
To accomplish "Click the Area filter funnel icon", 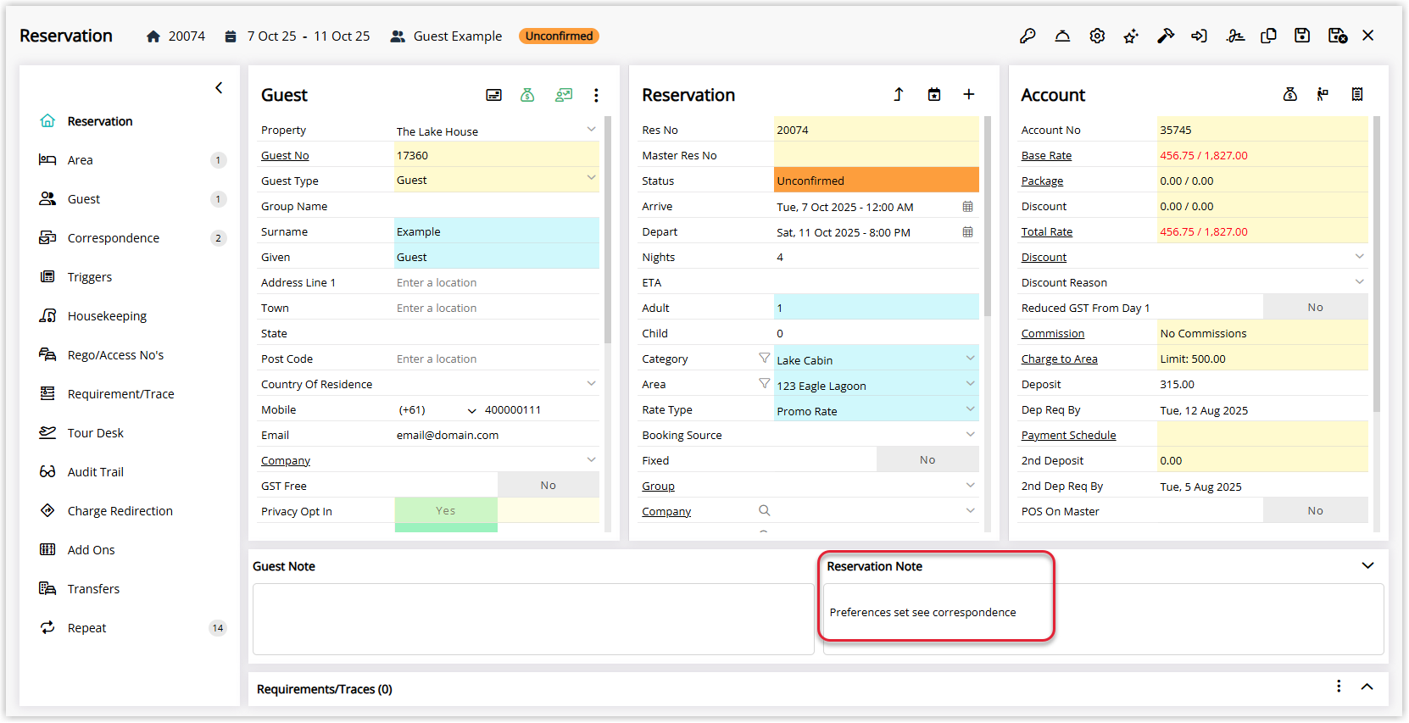I will (764, 384).
